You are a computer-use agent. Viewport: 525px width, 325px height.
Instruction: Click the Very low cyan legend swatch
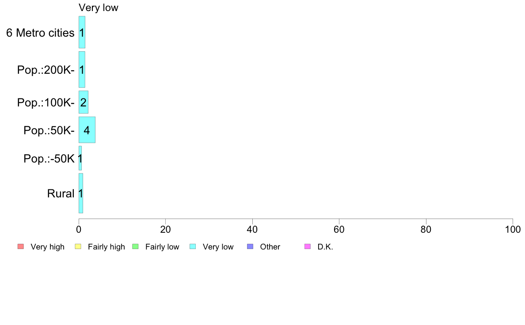193,247
